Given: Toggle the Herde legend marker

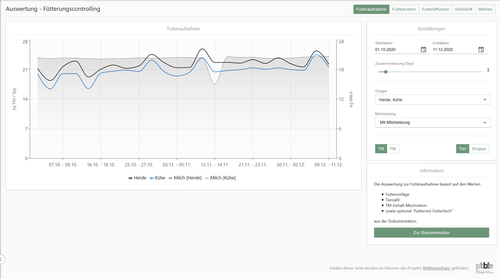Looking at the screenshot, I should 130,178.
